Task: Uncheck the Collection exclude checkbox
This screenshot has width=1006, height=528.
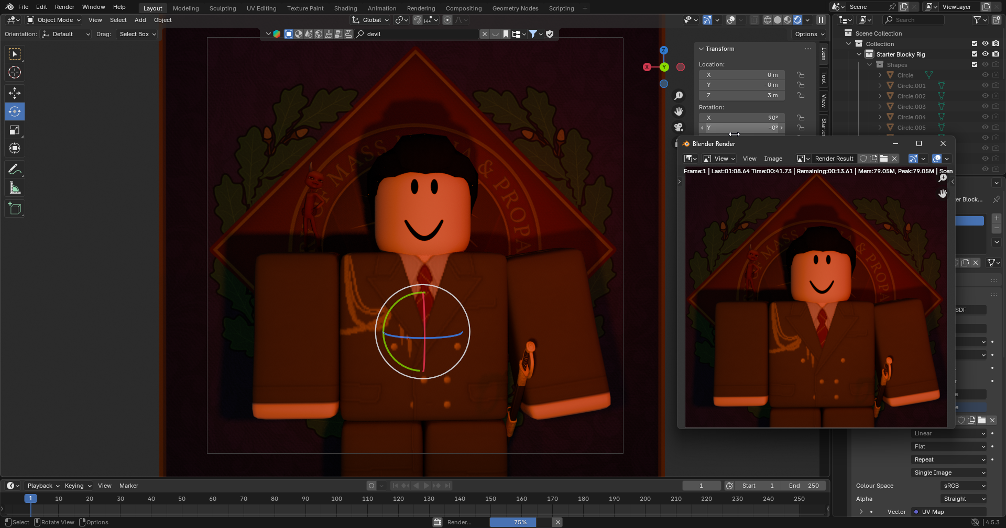Action: click(975, 43)
